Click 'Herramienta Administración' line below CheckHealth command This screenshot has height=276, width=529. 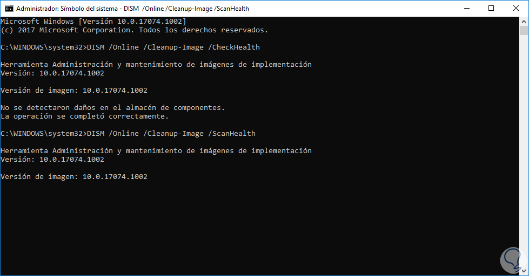click(156, 65)
